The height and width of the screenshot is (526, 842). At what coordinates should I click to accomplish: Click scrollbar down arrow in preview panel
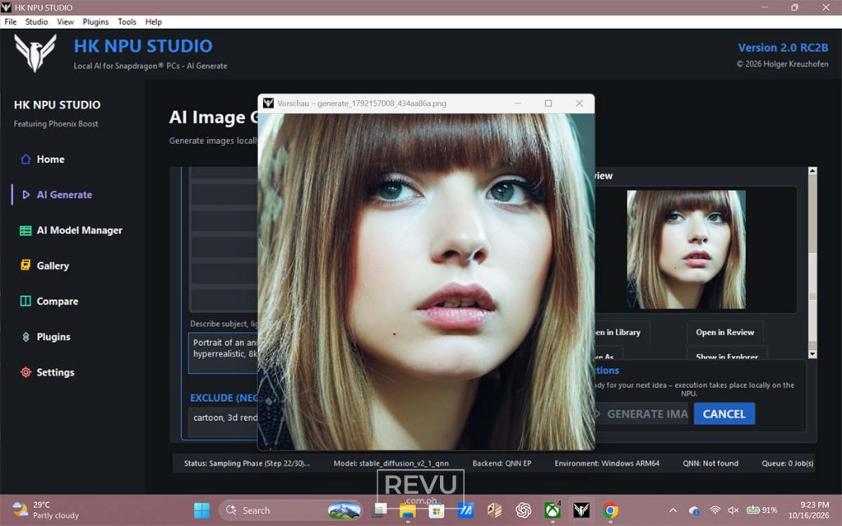coord(812,354)
